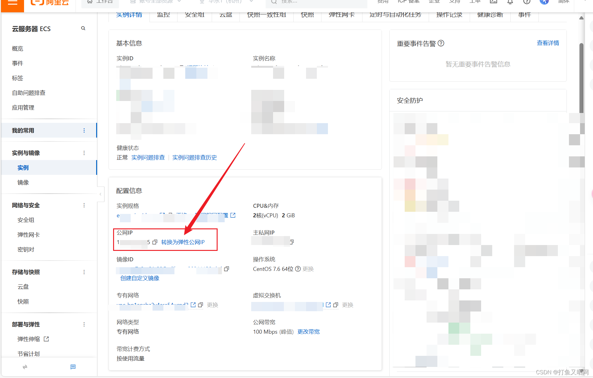Open the VPC link in new window
The height and width of the screenshot is (378, 593).
tap(193, 305)
